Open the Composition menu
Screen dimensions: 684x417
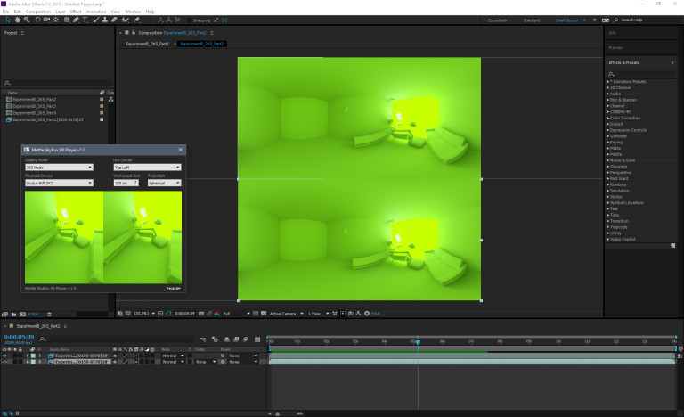(x=38, y=11)
